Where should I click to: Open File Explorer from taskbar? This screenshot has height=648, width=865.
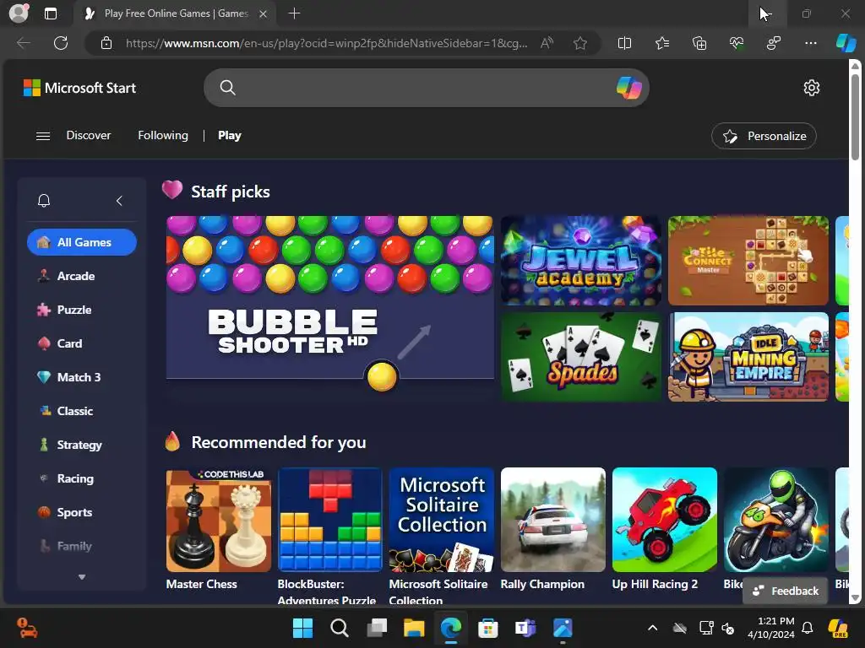tap(414, 628)
